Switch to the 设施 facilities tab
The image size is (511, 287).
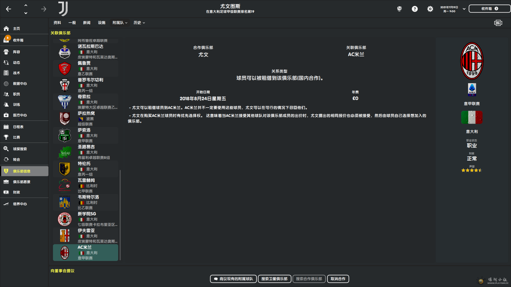click(101, 23)
